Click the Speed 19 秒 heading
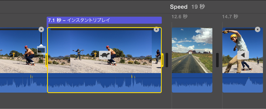The height and width of the screenshot is (109, 266). click(188, 7)
